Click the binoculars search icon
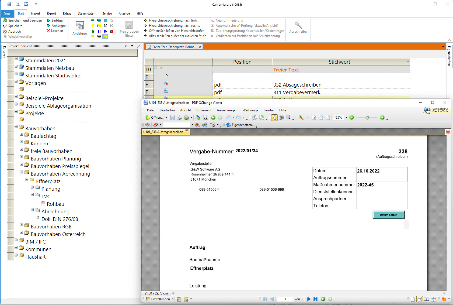The height and width of the screenshot is (305, 453). (148, 125)
